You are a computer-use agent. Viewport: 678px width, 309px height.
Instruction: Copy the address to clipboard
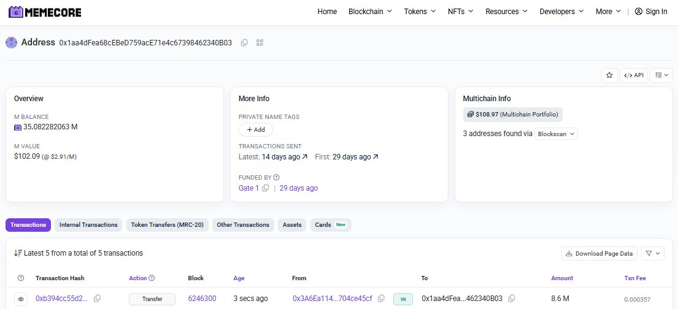[244, 42]
